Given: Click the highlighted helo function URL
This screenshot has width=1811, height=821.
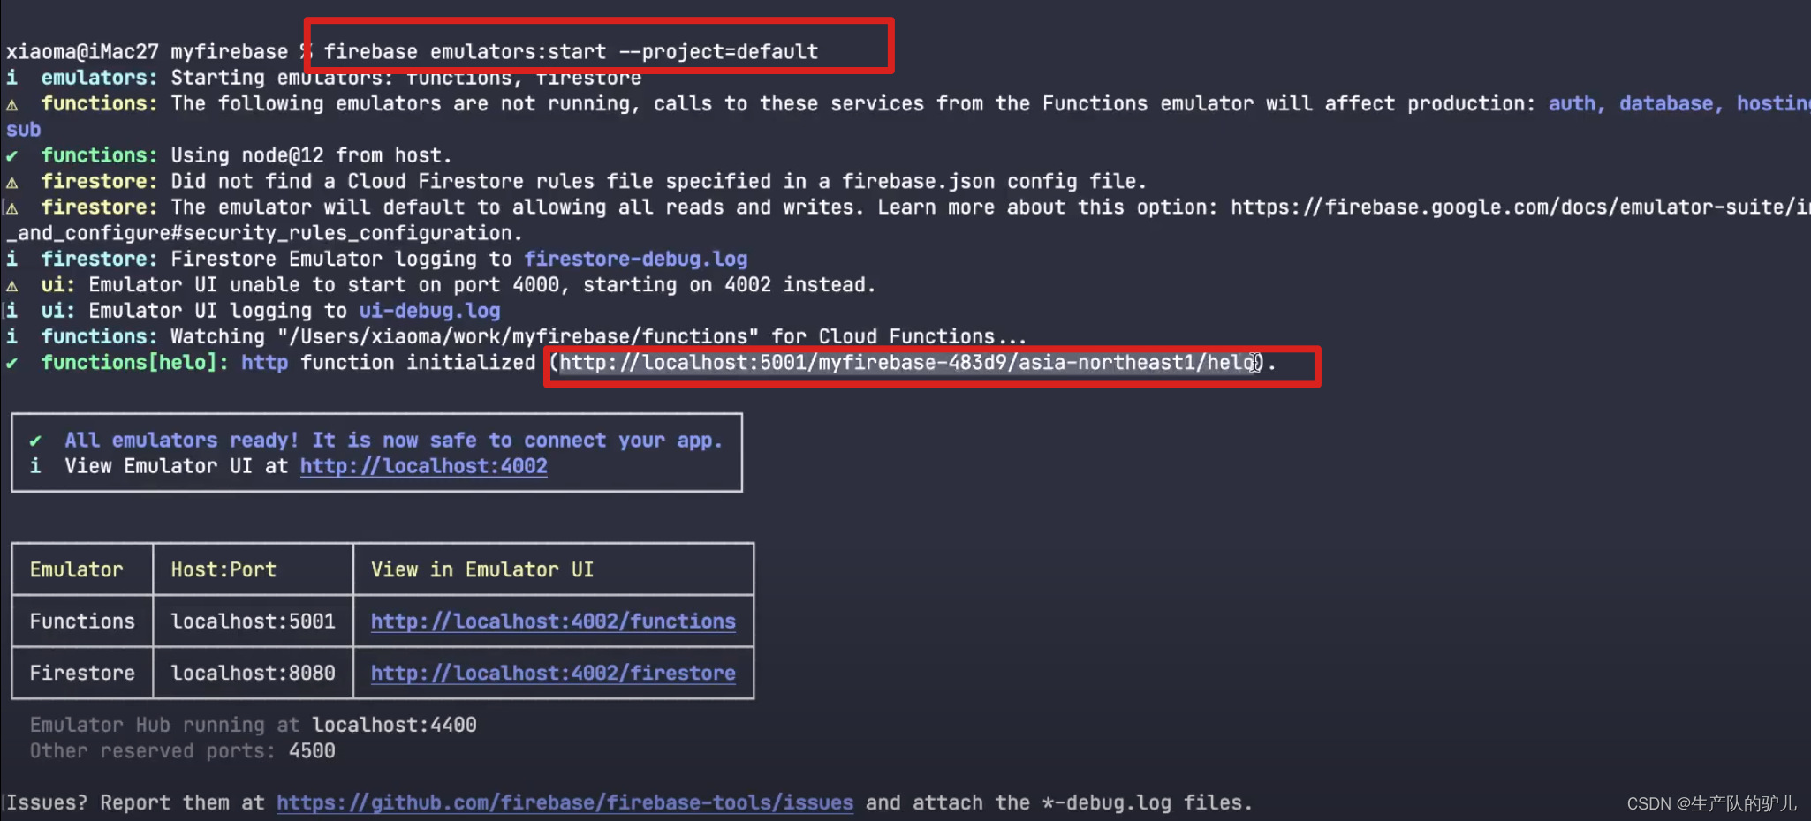Looking at the screenshot, I should click(x=908, y=363).
